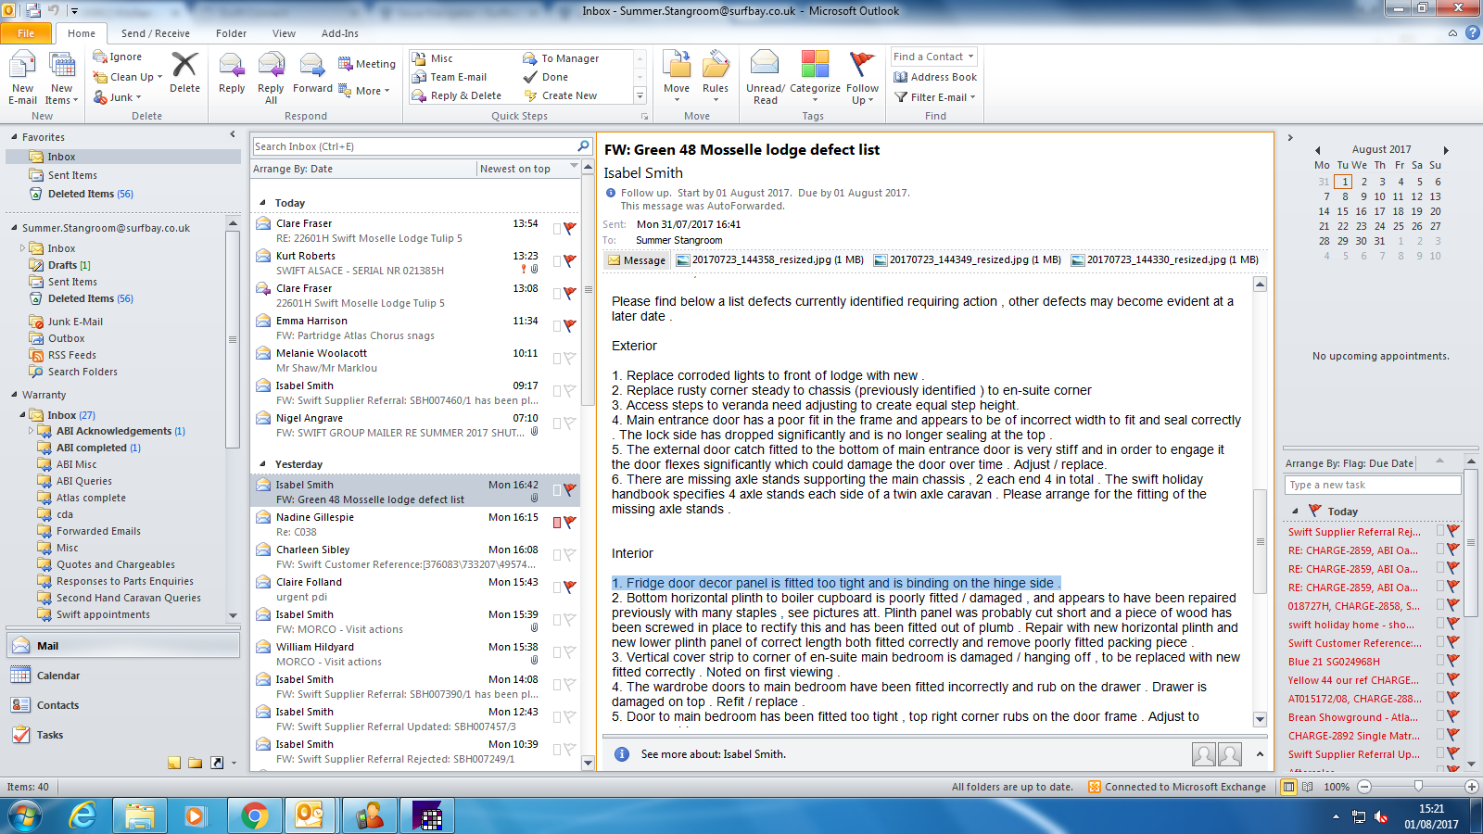1483x834 pixels.
Task: Toggle the flag on Nigel Angrave email
Action: tap(569, 423)
